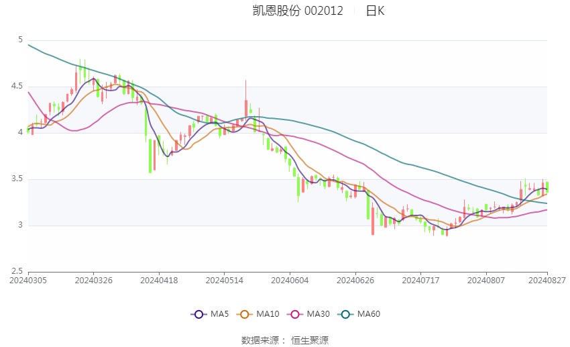Click the y-axis value 3.5
Image resolution: width=570 pixels, height=347 pixels.
pos(17,179)
